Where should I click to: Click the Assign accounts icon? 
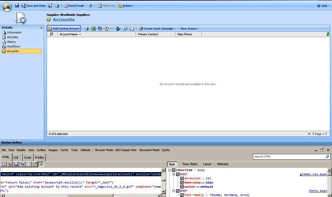(x=118, y=28)
